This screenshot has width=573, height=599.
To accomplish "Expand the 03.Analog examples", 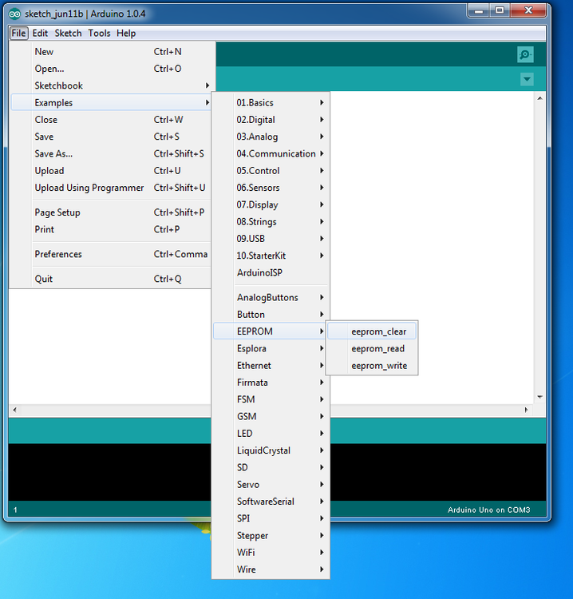I will pos(271,137).
